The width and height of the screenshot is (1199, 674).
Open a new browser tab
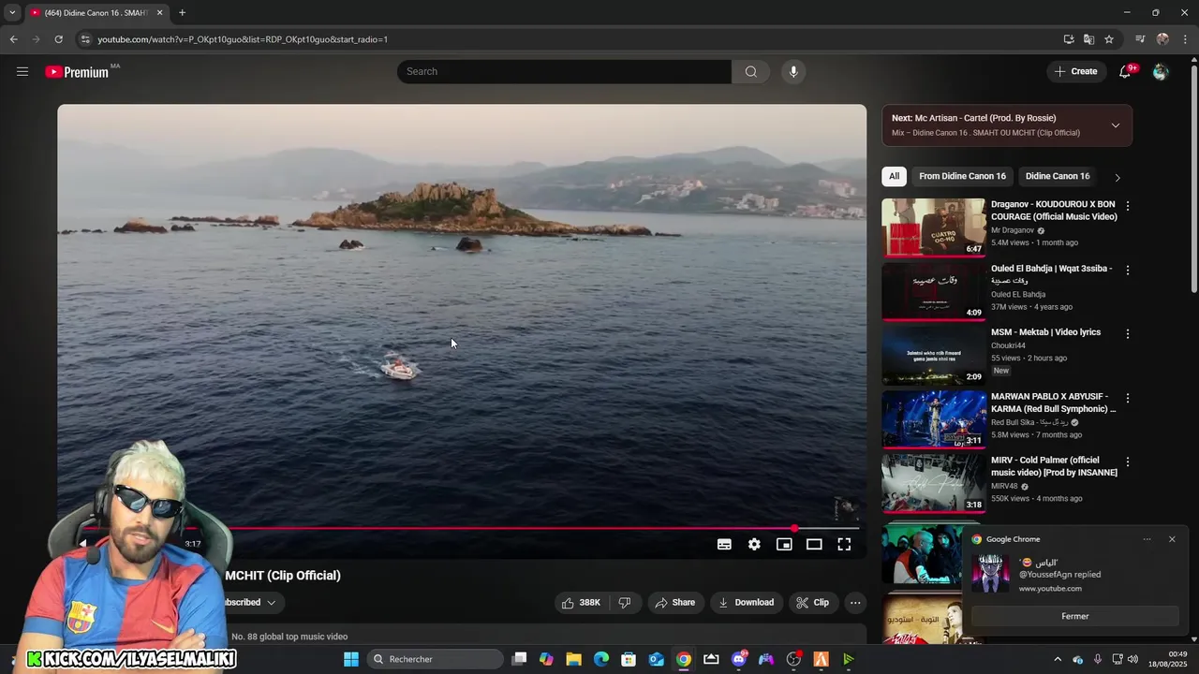click(182, 13)
